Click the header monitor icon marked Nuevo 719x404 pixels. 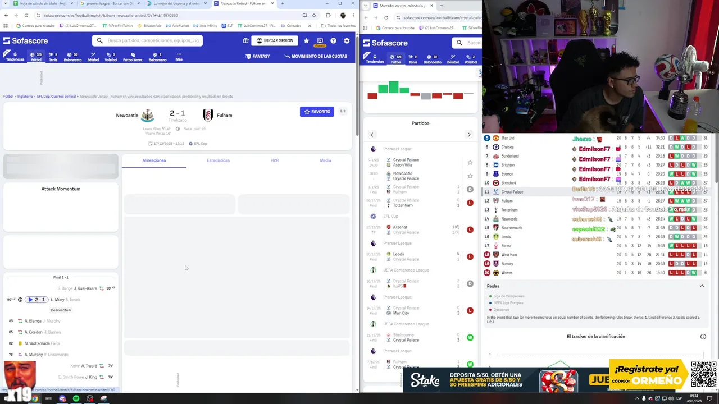320,41
